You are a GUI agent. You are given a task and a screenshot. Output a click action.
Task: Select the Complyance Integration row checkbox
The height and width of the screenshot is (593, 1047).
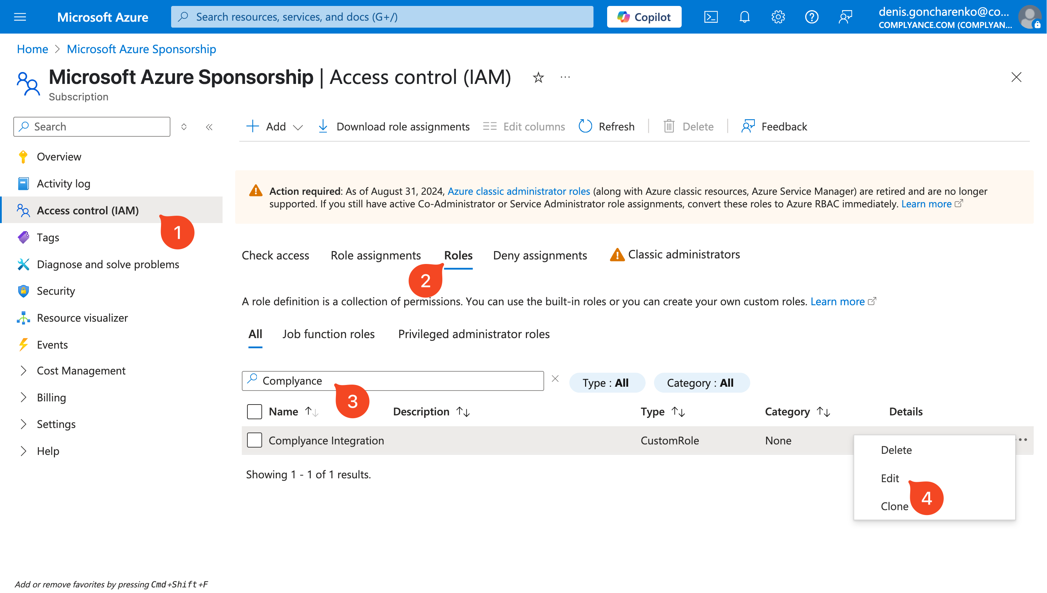pyautogui.click(x=254, y=440)
